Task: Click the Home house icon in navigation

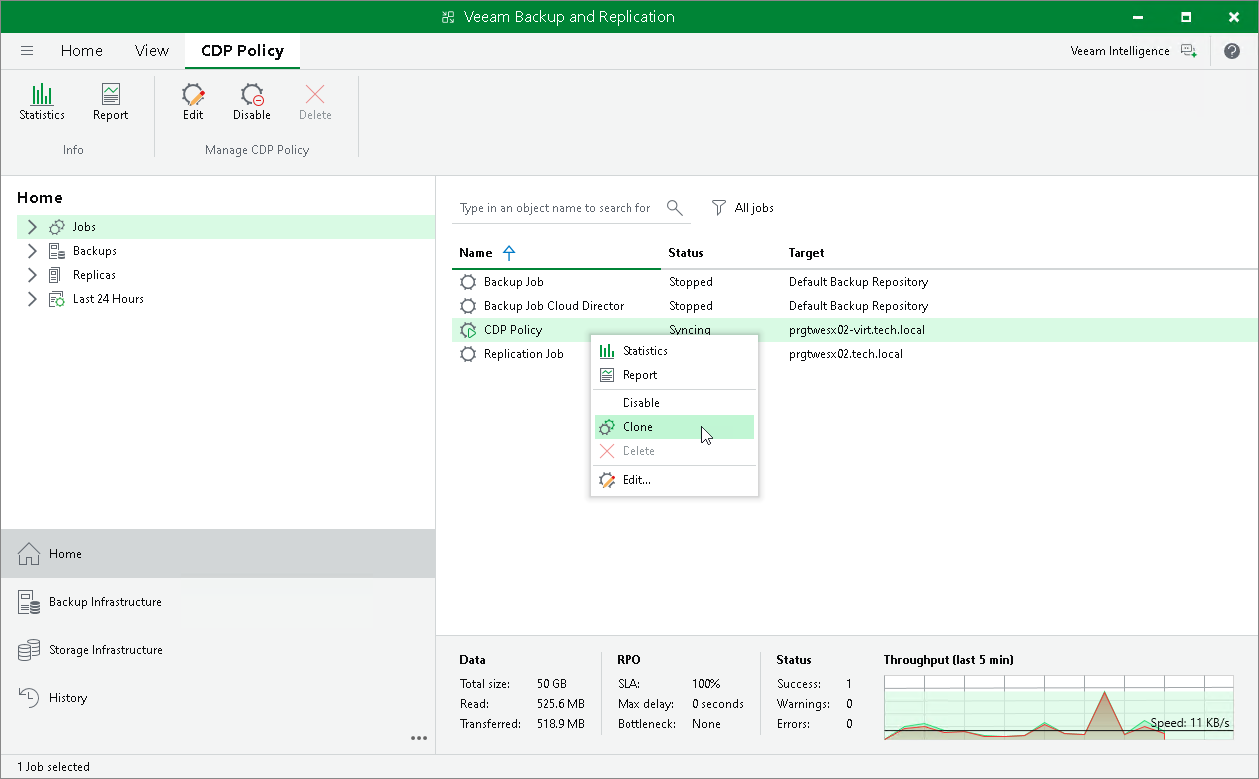Action: [29, 554]
